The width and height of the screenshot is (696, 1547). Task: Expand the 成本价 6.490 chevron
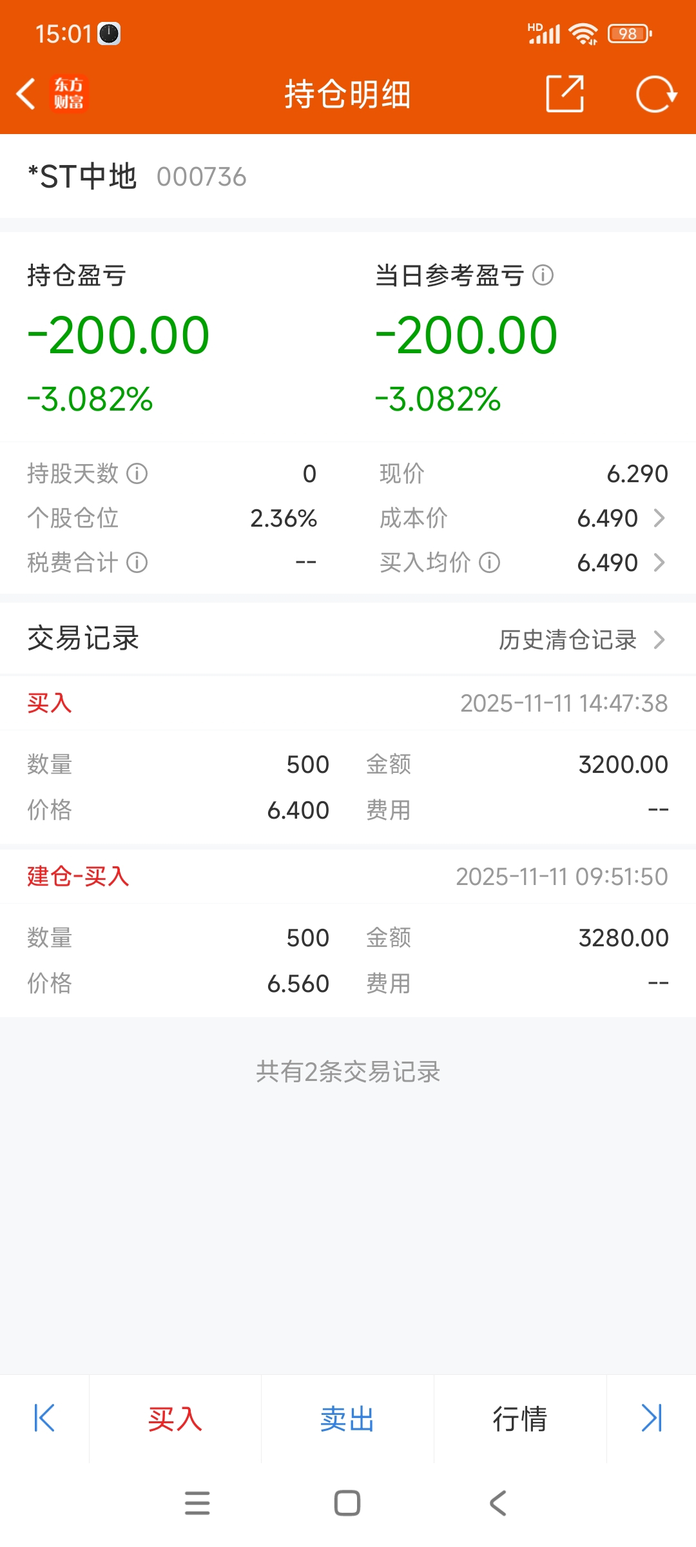point(659,518)
